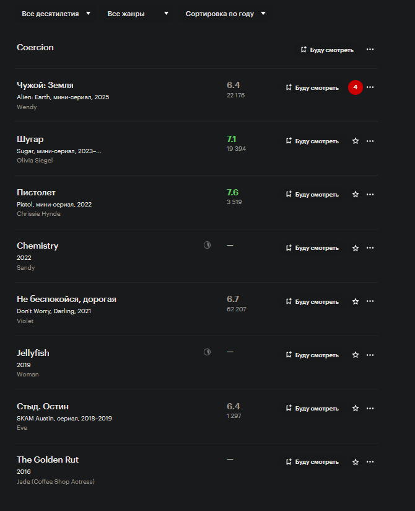Image resolution: width=415 pixels, height=511 pixels.
Task: Open the sort-by-year dropdown
Action: coord(225,14)
